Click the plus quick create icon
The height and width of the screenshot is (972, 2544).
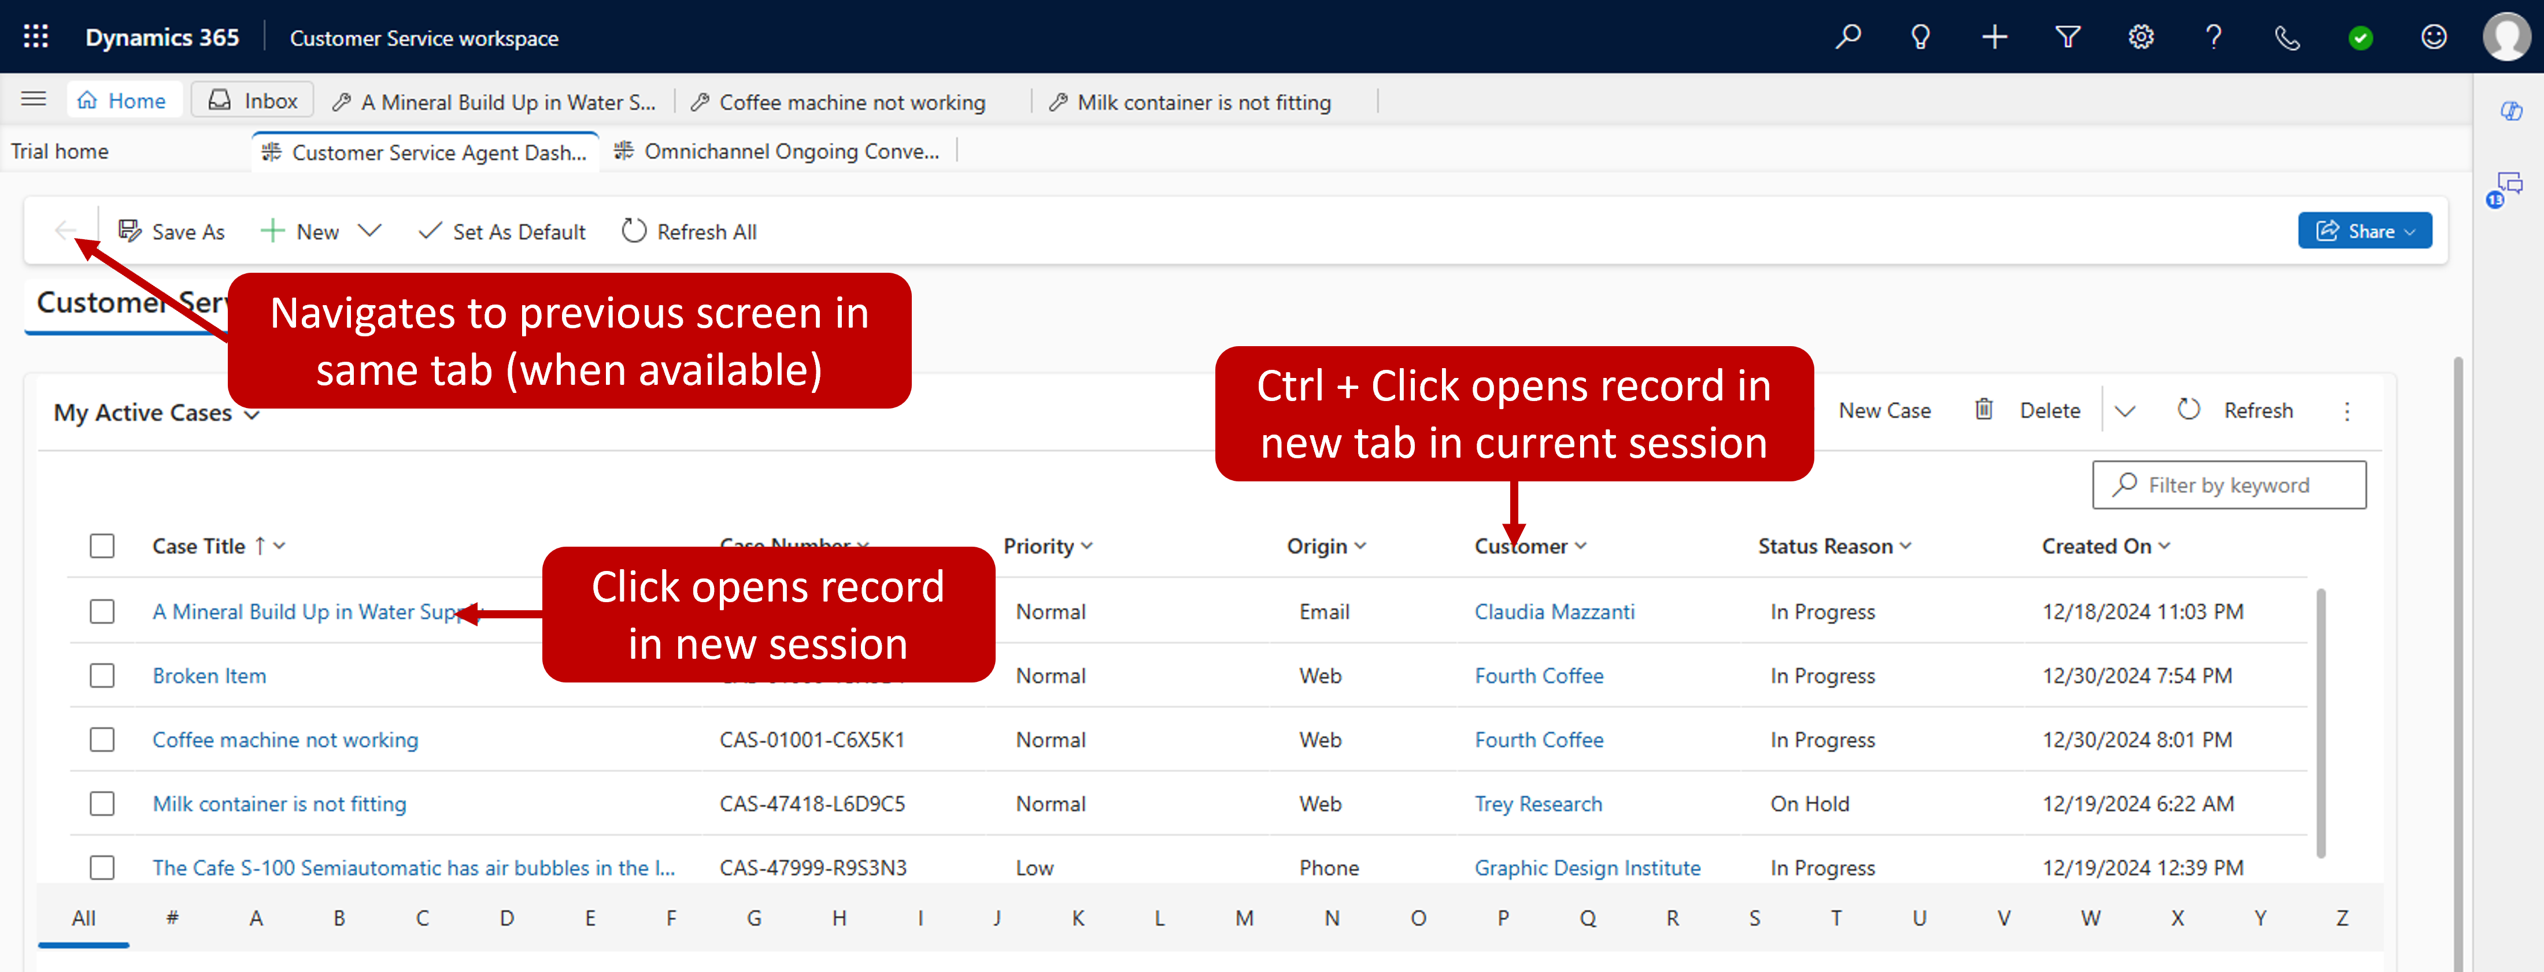pos(1994,36)
